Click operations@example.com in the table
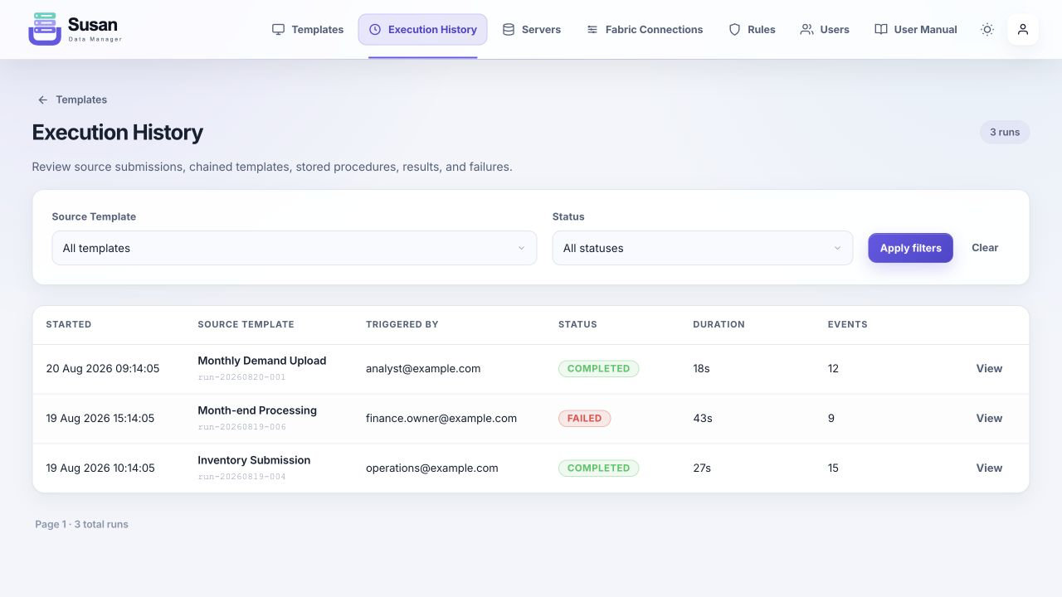 (432, 468)
